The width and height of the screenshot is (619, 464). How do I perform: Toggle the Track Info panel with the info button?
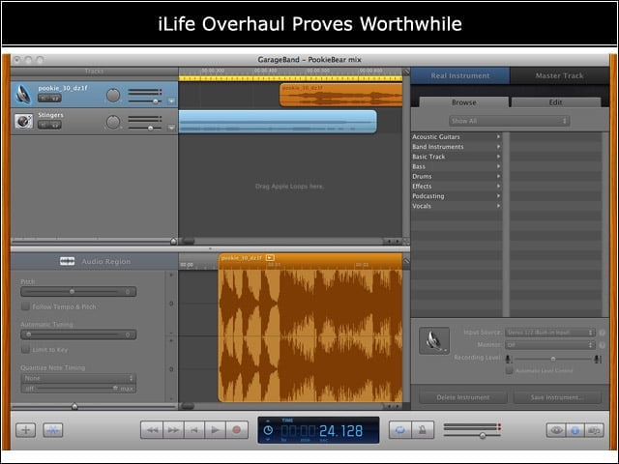(x=575, y=430)
